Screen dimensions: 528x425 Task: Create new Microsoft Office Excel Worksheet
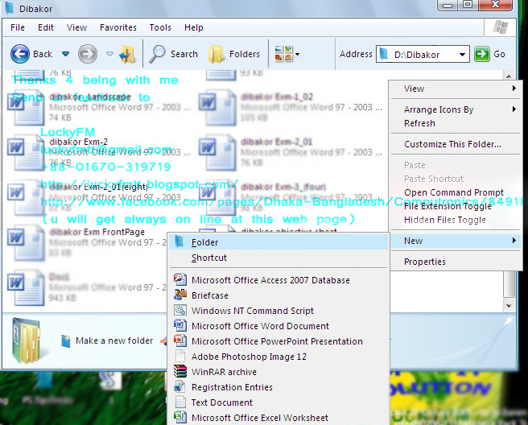pyautogui.click(x=278, y=418)
